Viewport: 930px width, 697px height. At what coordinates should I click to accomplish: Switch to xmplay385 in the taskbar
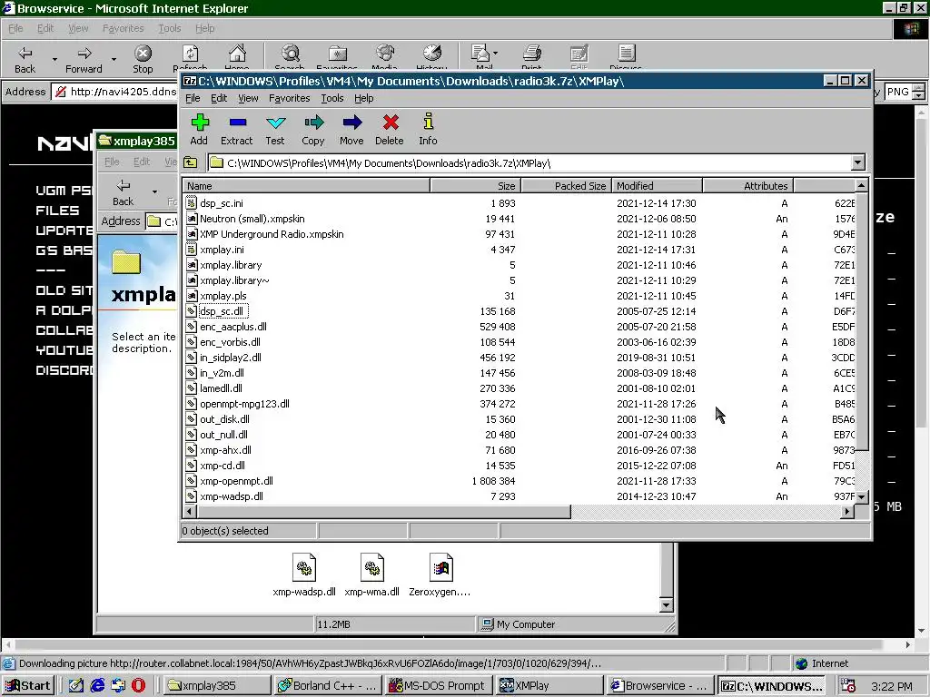pyautogui.click(x=218, y=686)
